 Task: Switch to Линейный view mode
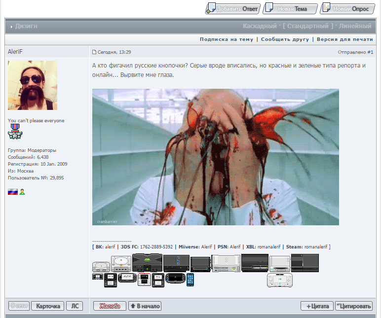pos(355,26)
